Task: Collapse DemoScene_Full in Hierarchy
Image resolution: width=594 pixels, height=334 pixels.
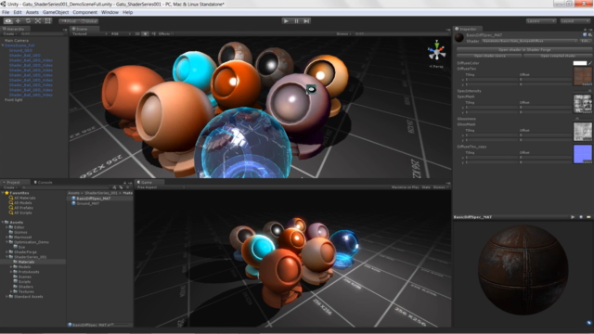Action: [3, 45]
